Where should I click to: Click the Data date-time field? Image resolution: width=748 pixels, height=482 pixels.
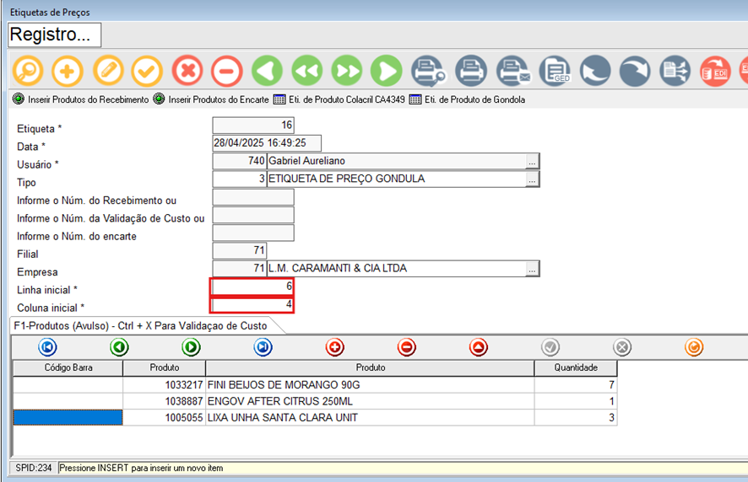point(267,143)
